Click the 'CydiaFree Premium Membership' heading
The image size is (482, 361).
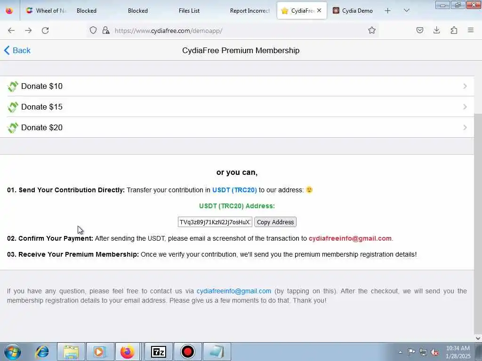(x=241, y=50)
